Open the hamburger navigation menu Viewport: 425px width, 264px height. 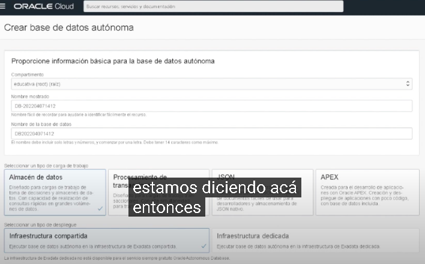point(2,6)
